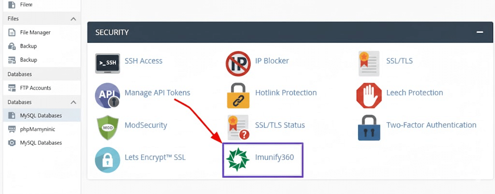Click the phpMamyninic sidebar icon
This screenshot has height=194, width=495.
pos(12,129)
